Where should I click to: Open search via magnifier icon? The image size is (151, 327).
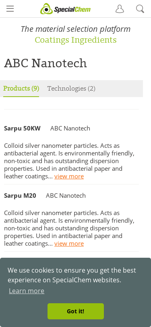[x=140, y=9]
